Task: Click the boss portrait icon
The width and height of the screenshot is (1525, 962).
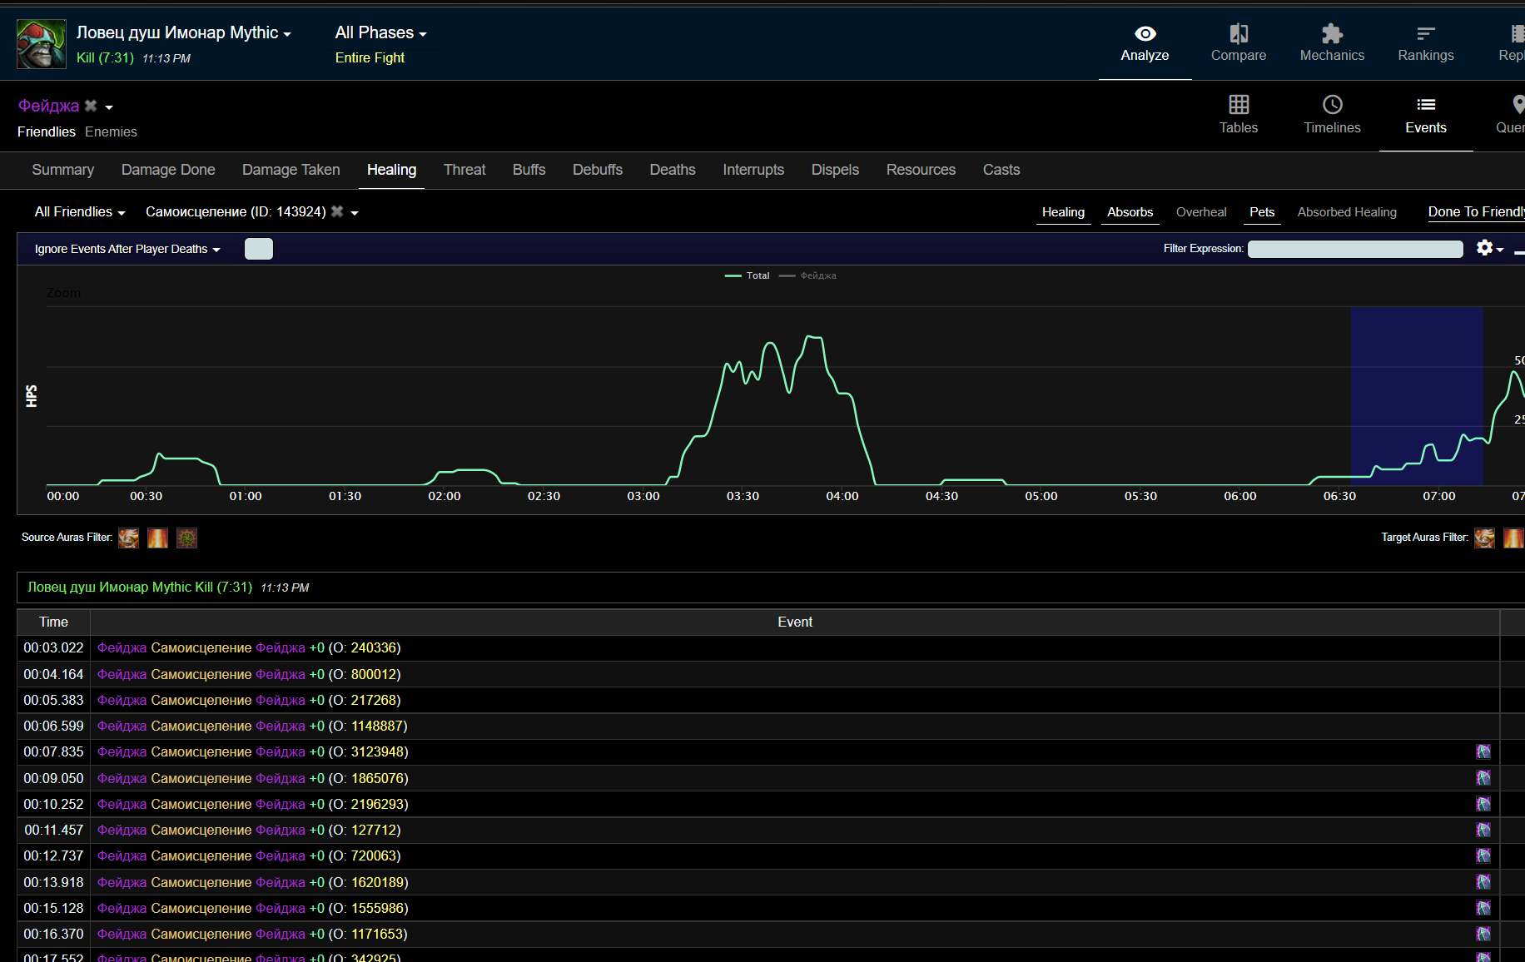Action: click(42, 44)
